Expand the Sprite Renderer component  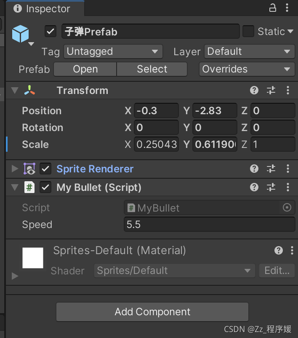point(15,169)
